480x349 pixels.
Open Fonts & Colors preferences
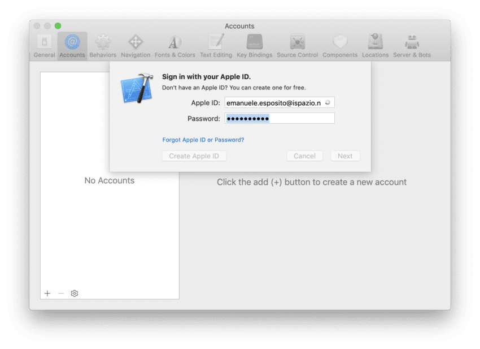pos(175,46)
